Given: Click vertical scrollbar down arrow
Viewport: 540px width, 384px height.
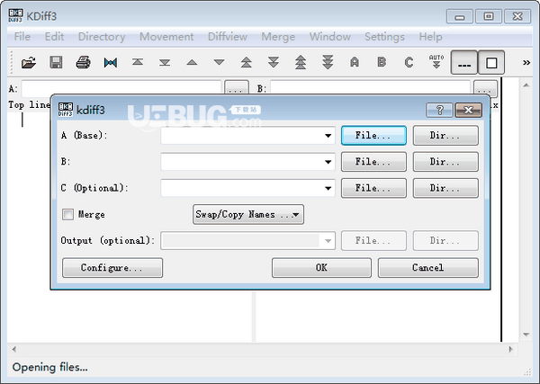Looking at the screenshot, I should point(526,335).
